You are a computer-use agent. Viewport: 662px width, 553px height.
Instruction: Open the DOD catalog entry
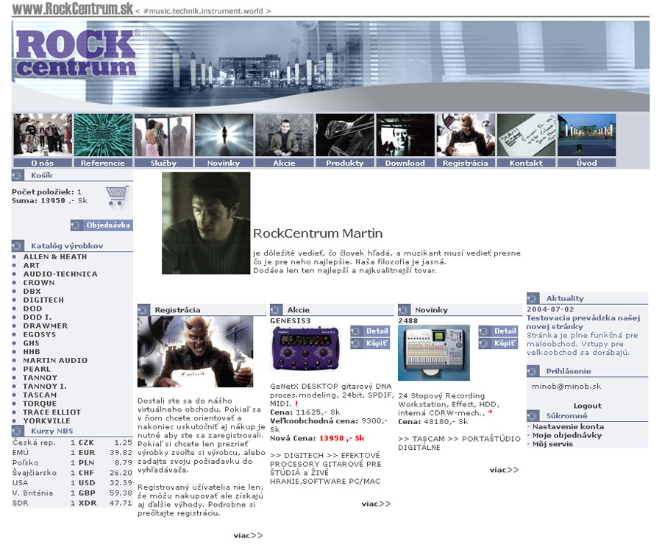(32, 309)
